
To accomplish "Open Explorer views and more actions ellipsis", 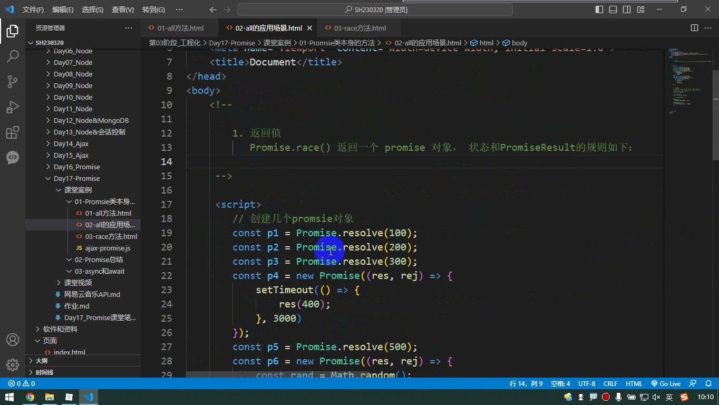I will point(129,28).
